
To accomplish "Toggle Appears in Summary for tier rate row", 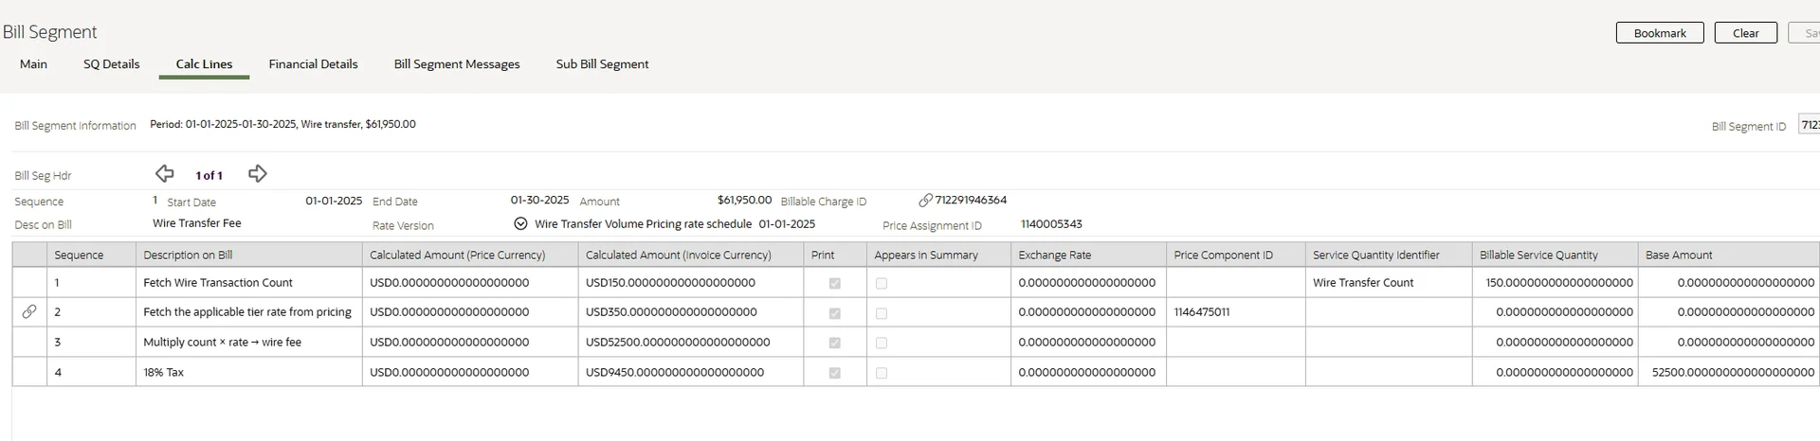I will (882, 312).
